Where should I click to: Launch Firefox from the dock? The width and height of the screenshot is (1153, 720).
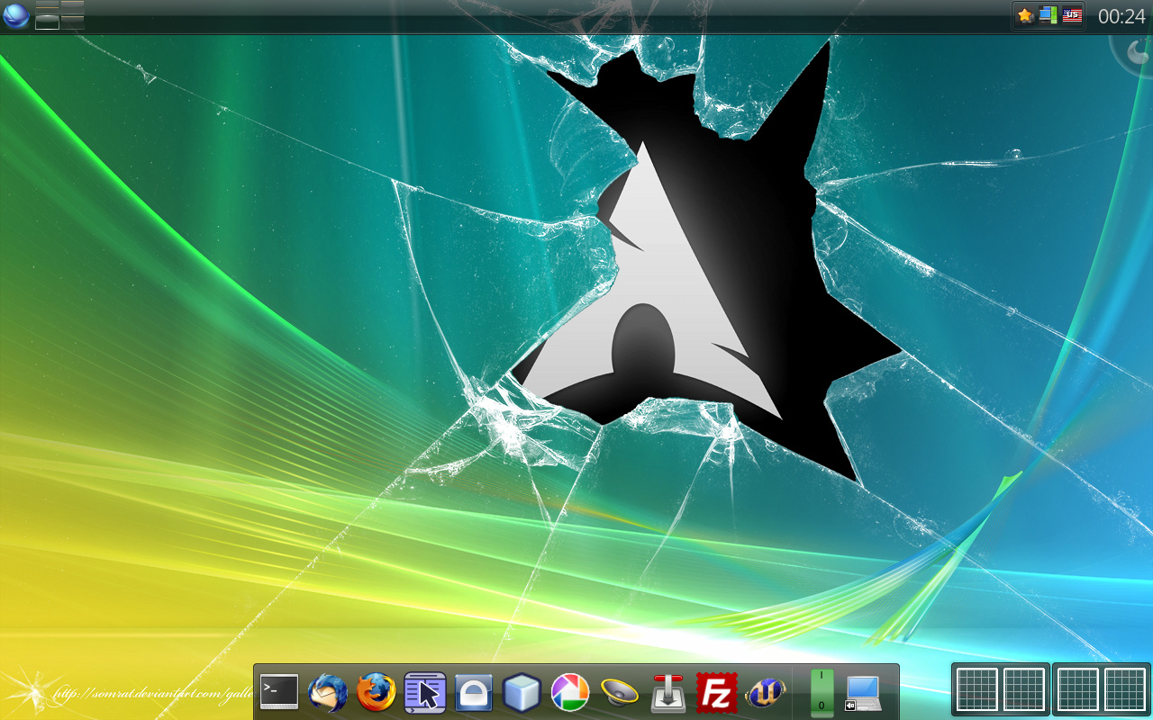point(377,693)
